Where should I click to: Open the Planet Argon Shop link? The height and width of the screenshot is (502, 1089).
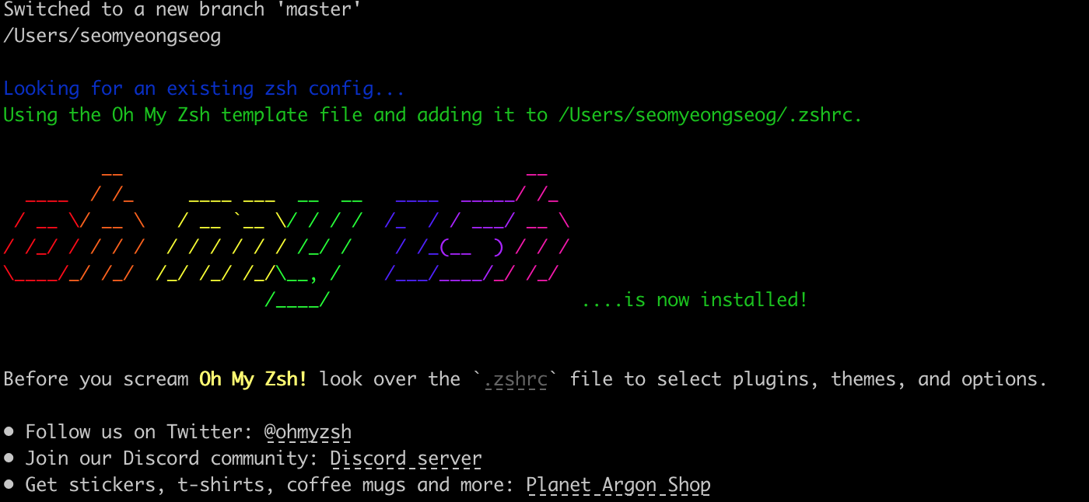[618, 486]
